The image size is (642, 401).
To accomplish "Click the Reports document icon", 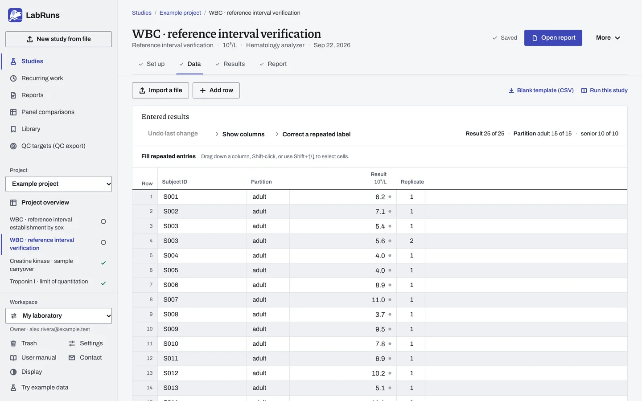I will [x=13, y=95].
